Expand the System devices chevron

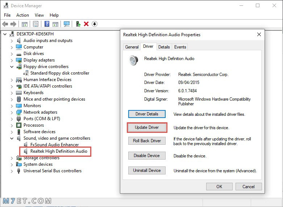pos(12,164)
